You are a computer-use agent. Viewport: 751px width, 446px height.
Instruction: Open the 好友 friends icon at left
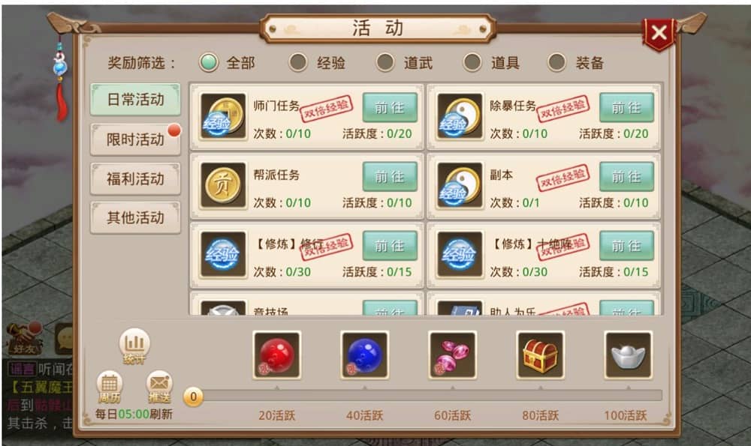click(x=24, y=339)
